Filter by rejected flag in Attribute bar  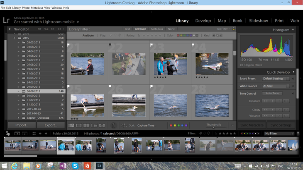[x=120, y=36]
